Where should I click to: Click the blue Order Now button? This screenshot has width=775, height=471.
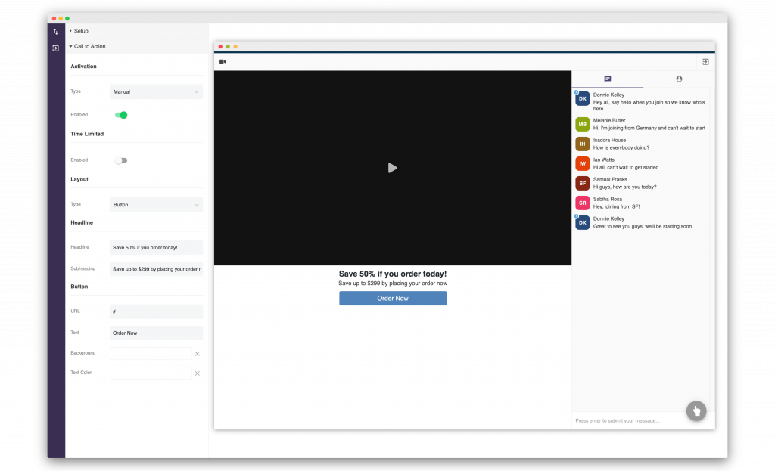tap(392, 299)
